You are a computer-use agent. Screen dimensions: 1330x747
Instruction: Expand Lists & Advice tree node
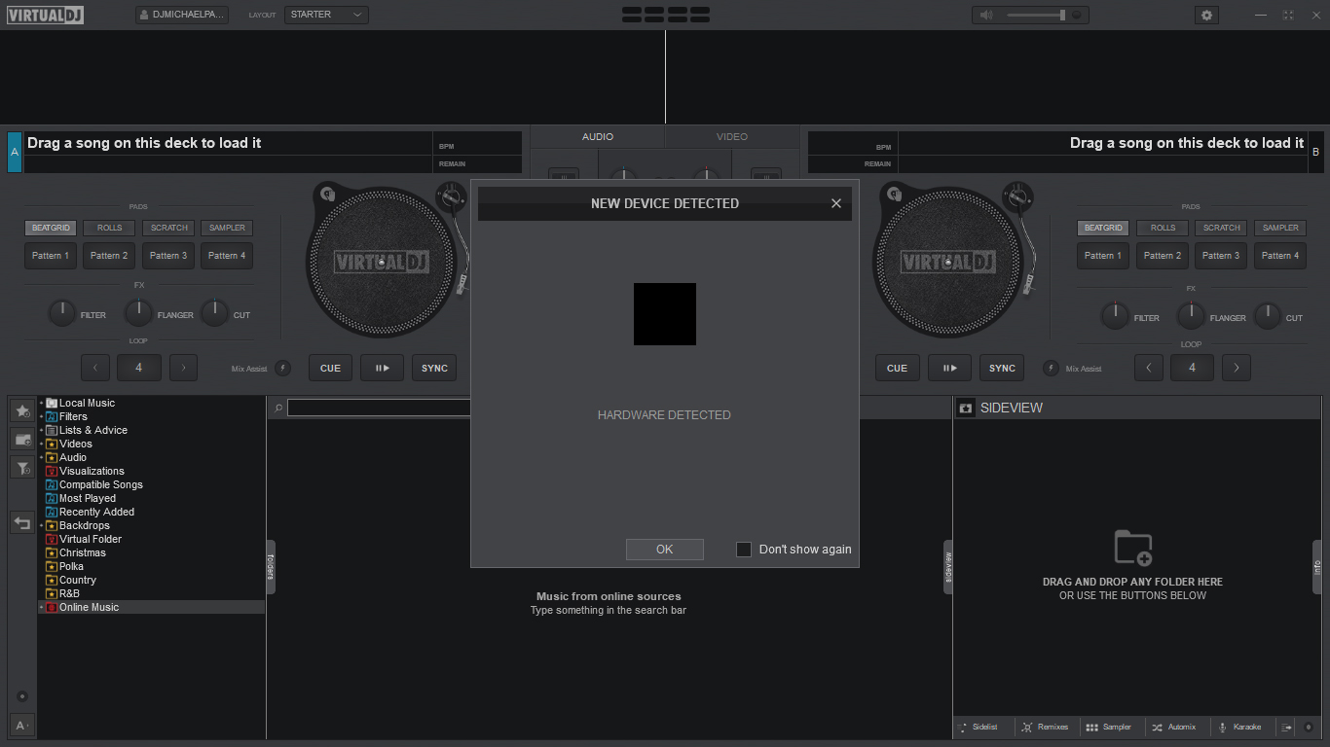point(41,430)
